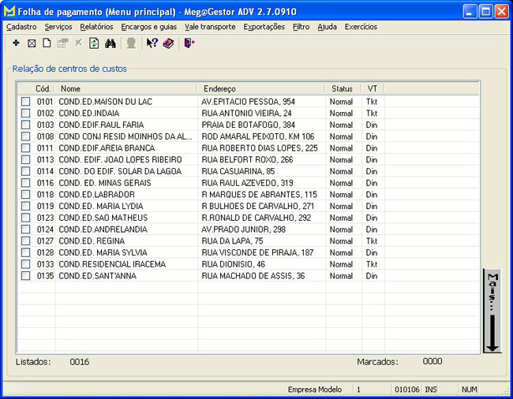Image resolution: width=513 pixels, height=399 pixels.
Task: Sort by the Nome column header
Action: (125, 88)
